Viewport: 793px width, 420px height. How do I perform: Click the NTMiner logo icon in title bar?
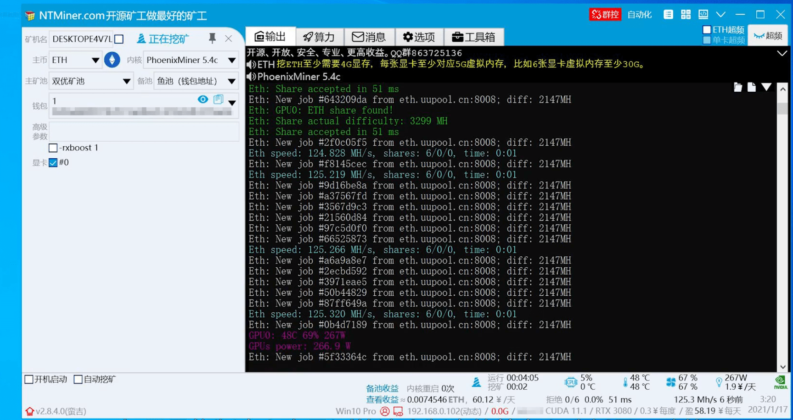click(30, 16)
